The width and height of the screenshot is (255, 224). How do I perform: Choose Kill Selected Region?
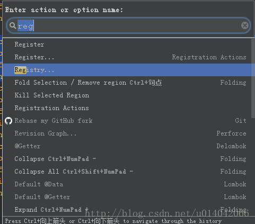tap(127, 95)
